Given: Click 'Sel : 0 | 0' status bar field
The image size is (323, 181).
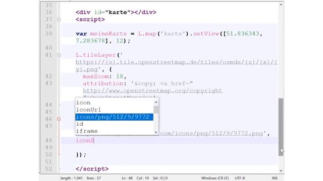Looking at the screenshot, I should click(160, 178).
